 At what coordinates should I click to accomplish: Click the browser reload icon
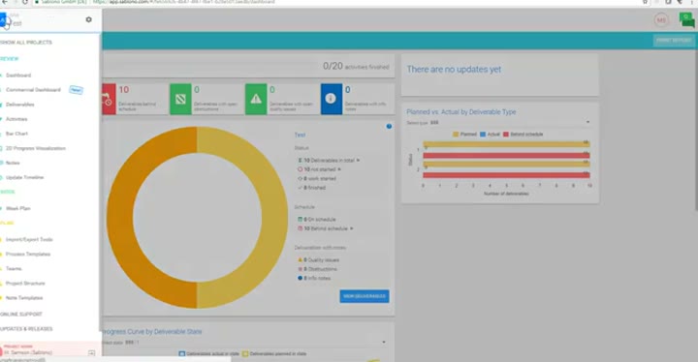[25, 2]
